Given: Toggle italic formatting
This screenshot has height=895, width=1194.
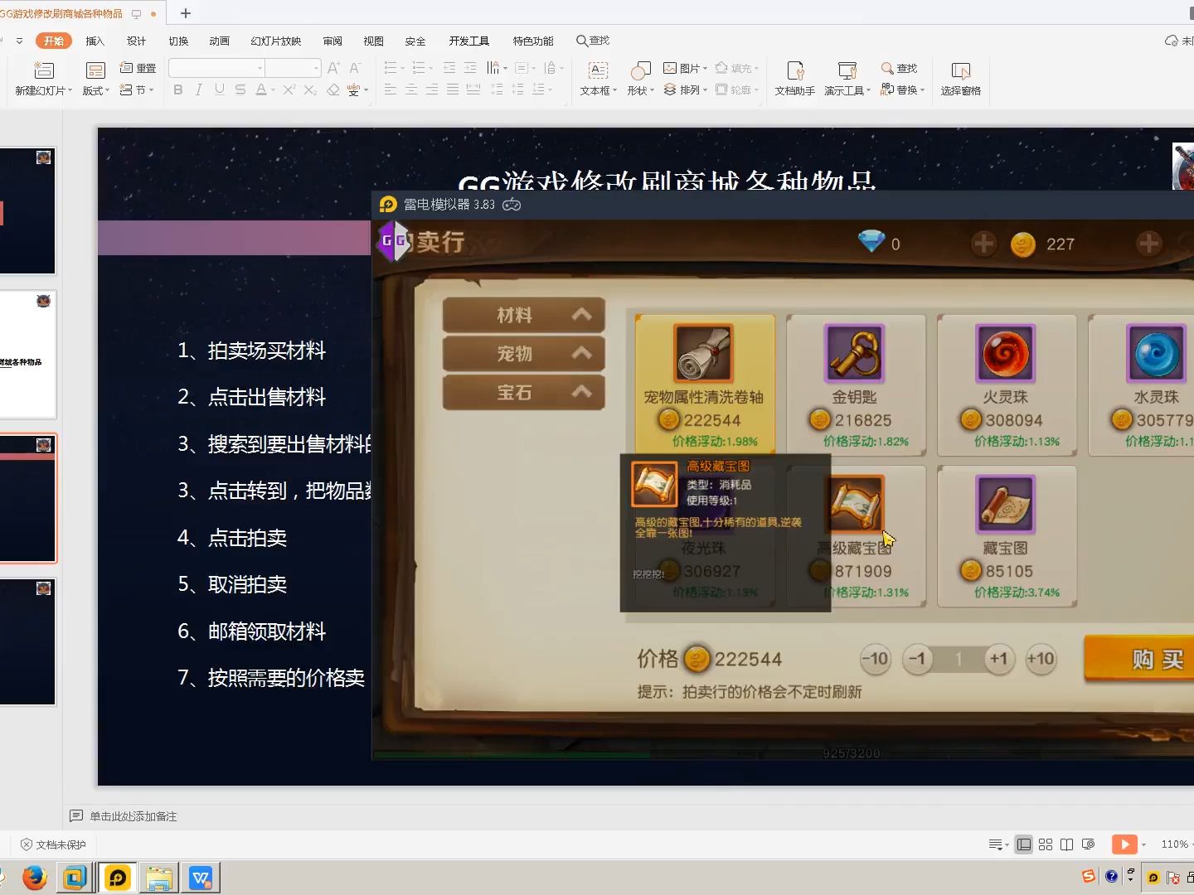Looking at the screenshot, I should point(198,89).
